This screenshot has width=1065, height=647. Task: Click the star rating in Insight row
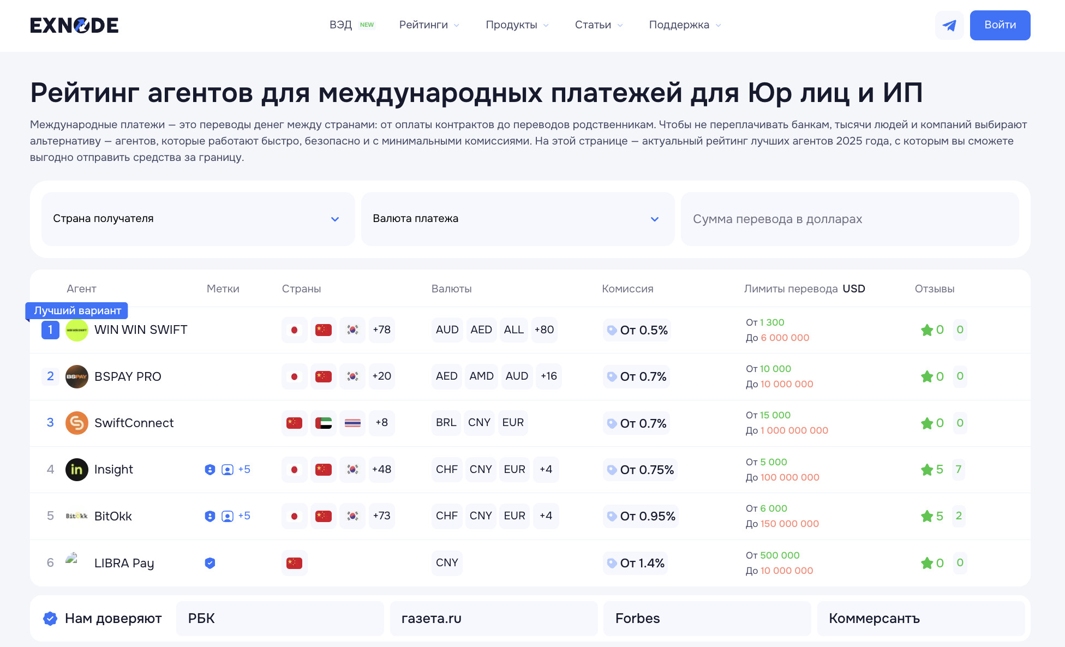(x=927, y=470)
